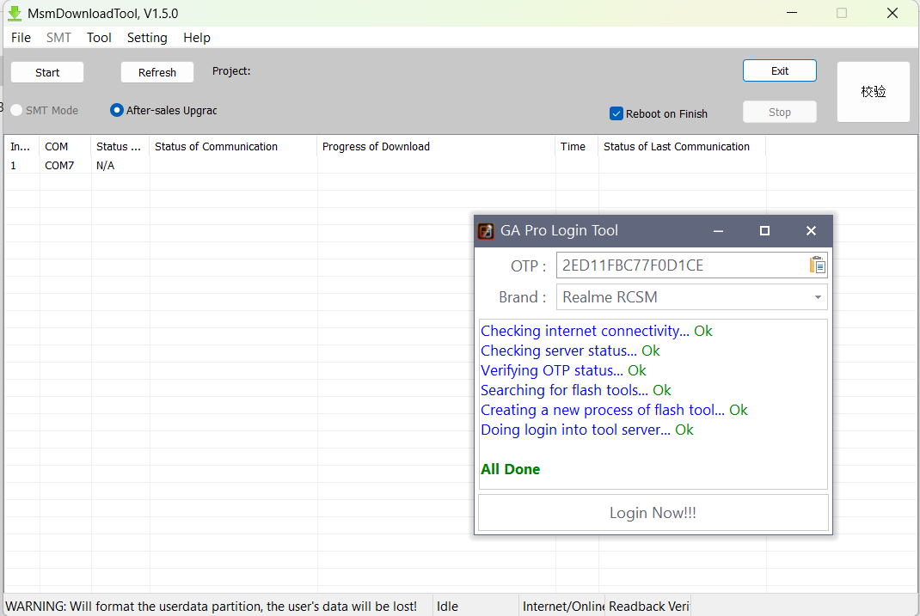Open the Help menu
This screenshot has width=920, height=616.
[x=197, y=38]
